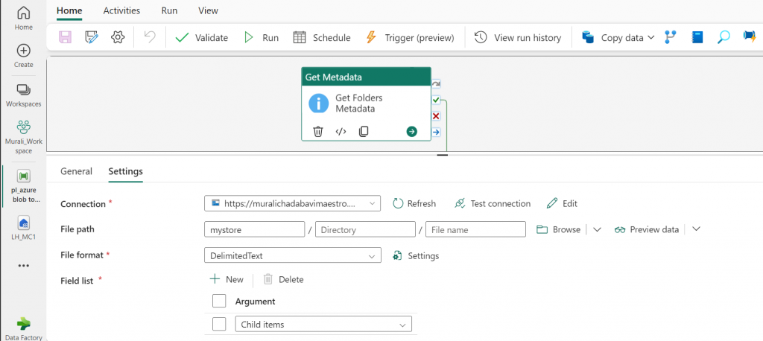Screen dimensions: 763x341
Task: Click the Validate button
Action: click(x=201, y=37)
